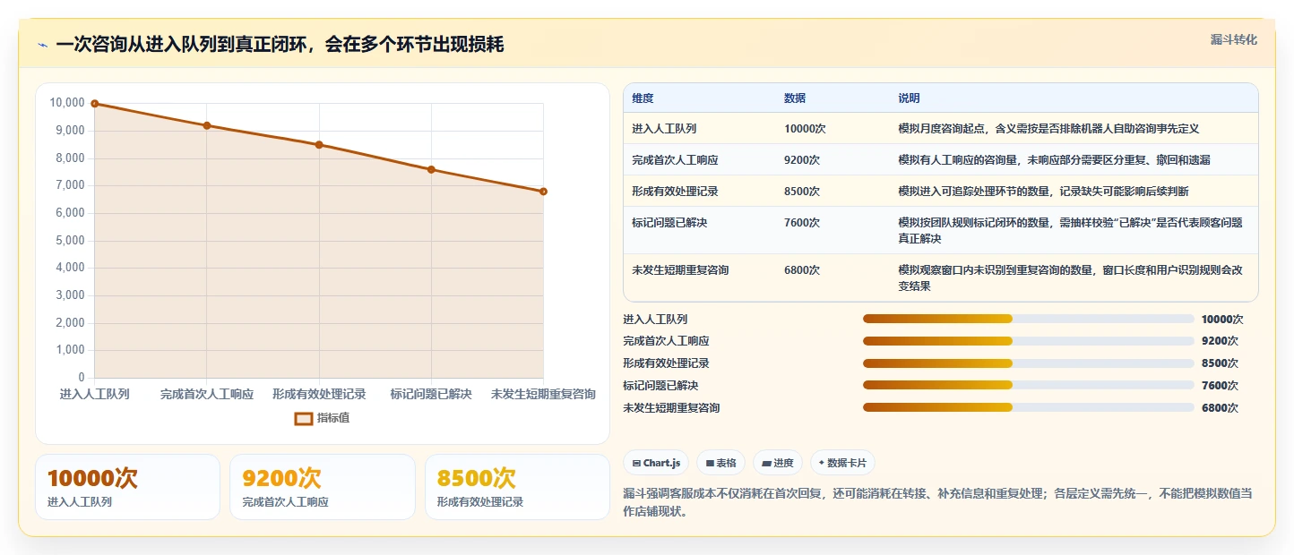Click the 10,000 y-axis label
Image resolution: width=1294 pixels, height=555 pixels.
tap(67, 104)
